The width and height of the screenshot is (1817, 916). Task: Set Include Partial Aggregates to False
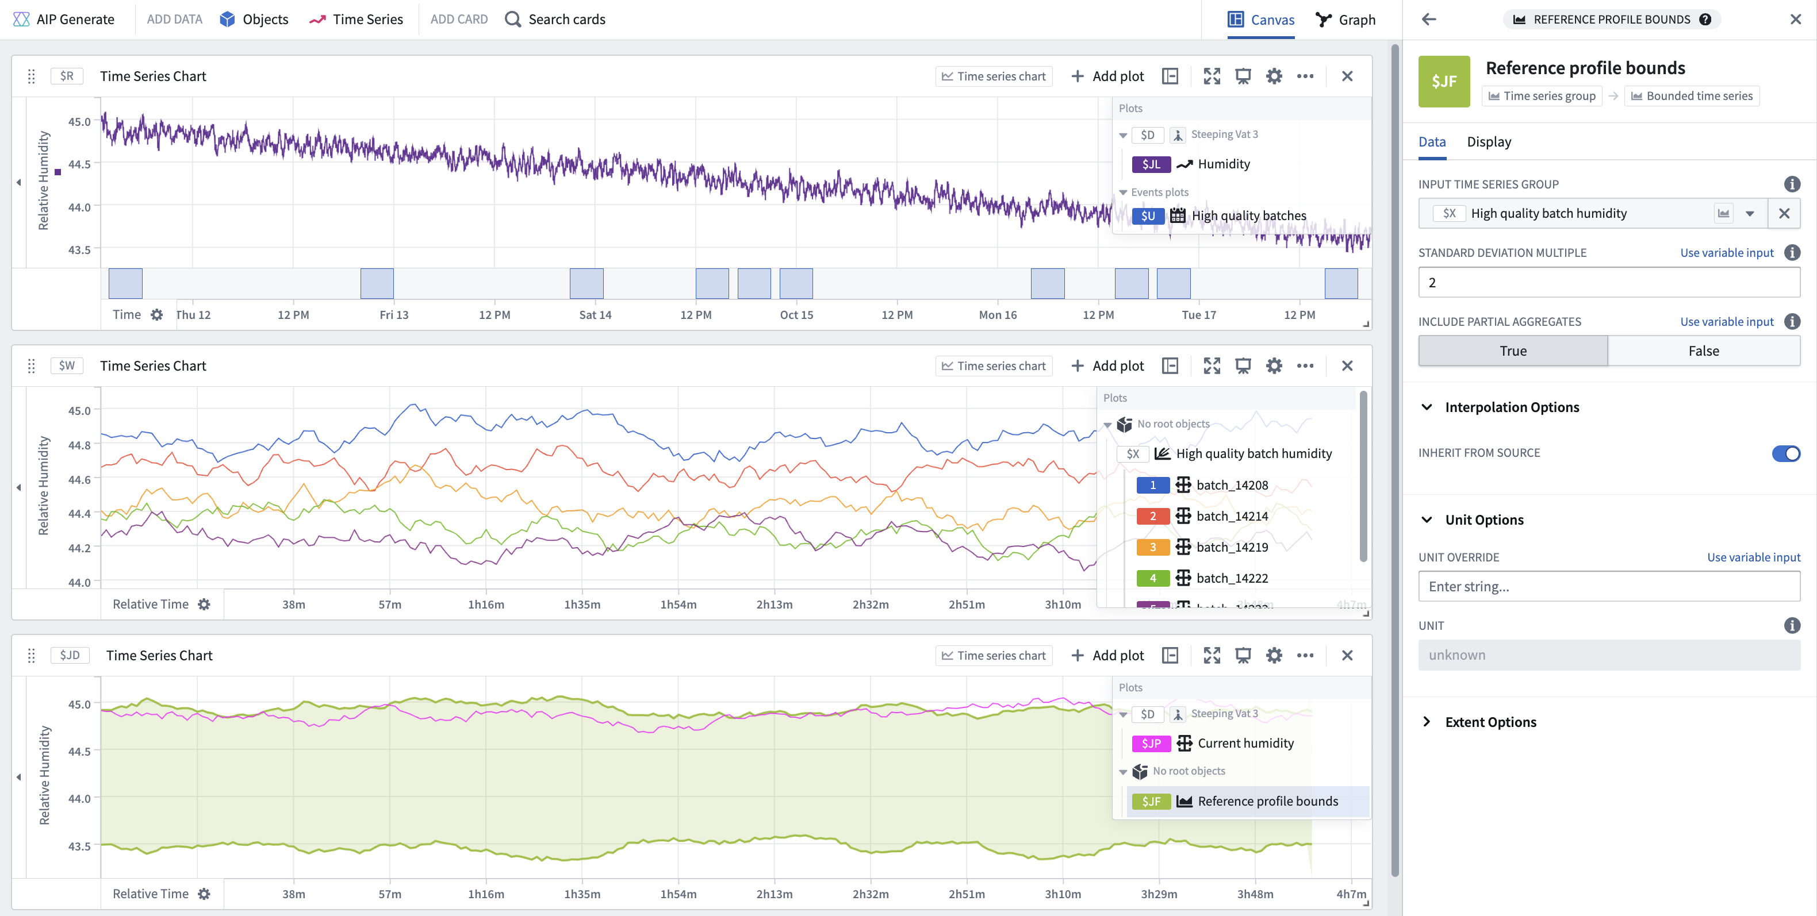(1703, 351)
